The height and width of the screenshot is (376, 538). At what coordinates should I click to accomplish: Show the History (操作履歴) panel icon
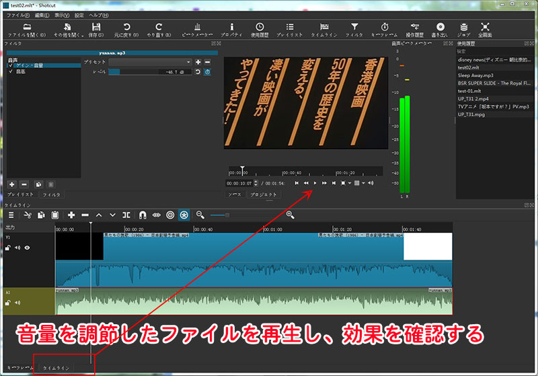[x=415, y=27]
